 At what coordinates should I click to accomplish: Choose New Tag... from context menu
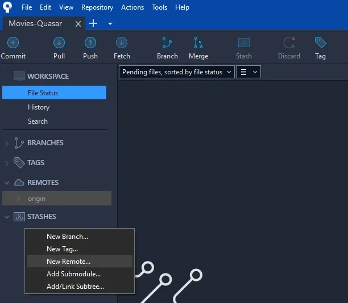tap(80, 249)
